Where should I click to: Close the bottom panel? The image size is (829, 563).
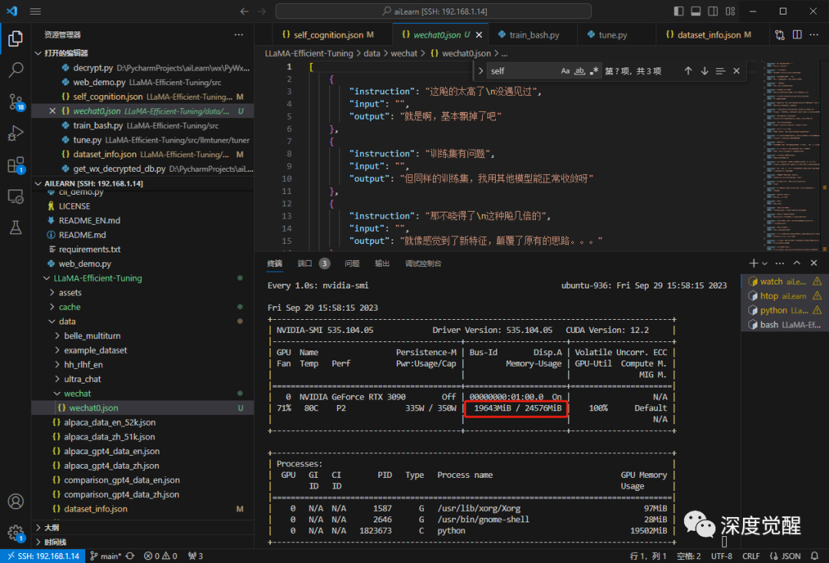tap(814, 263)
